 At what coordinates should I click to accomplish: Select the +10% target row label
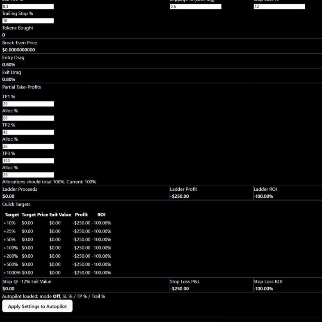coord(9,223)
